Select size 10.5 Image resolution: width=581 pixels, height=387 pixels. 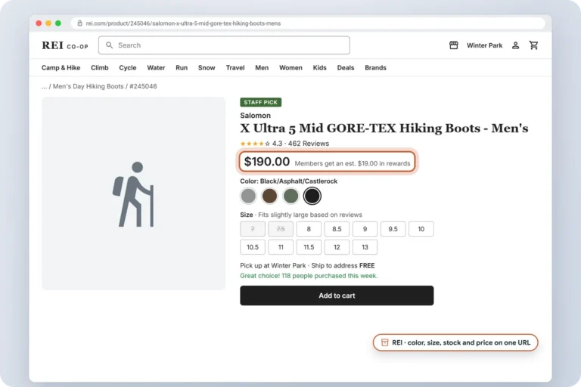[x=253, y=247]
